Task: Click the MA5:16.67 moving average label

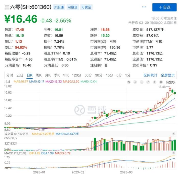Action: tap(21, 82)
